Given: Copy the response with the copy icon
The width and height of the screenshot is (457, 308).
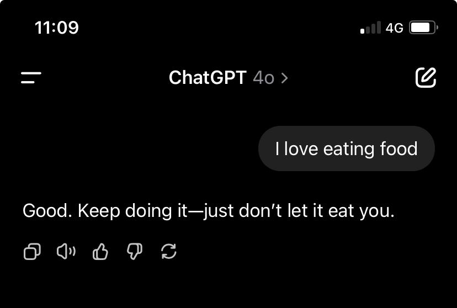Looking at the screenshot, I should (x=32, y=251).
